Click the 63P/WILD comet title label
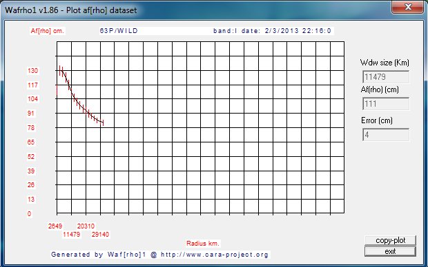 pos(119,31)
